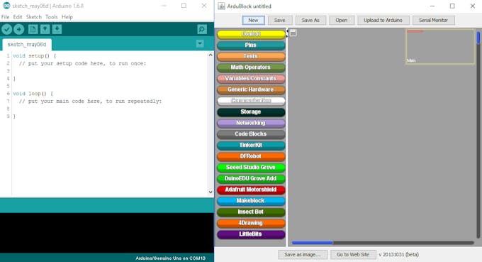Viewport: 482px width, 262px height.
Task: Expand the Pins block drawer
Action: 251,45
